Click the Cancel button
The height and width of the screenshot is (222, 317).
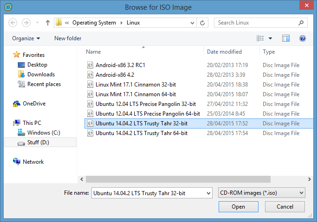[285, 207]
